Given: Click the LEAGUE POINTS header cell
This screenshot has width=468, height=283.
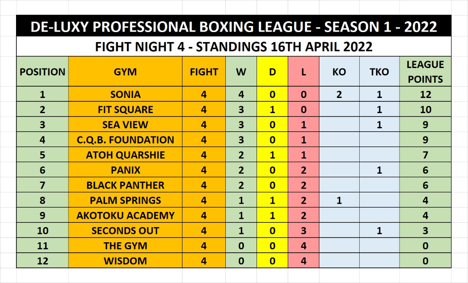Looking at the screenshot, I should click(425, 72).
